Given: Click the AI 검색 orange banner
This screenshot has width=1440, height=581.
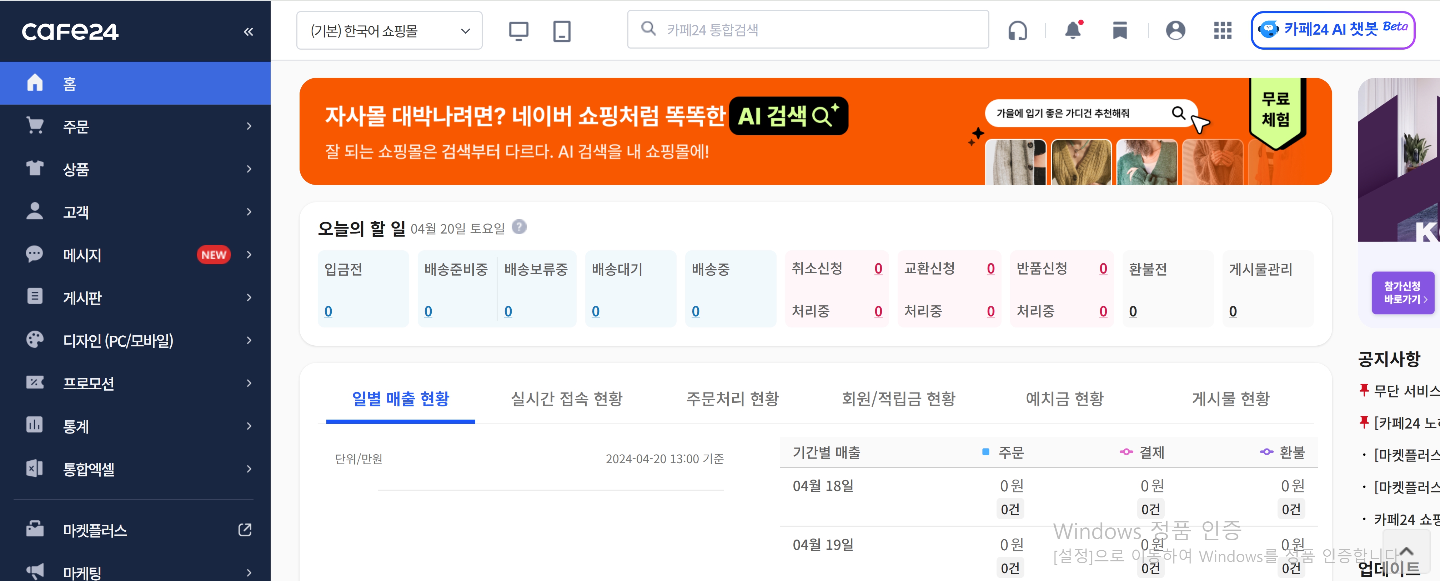Looking at the screenshot, I should click(815, 131).
